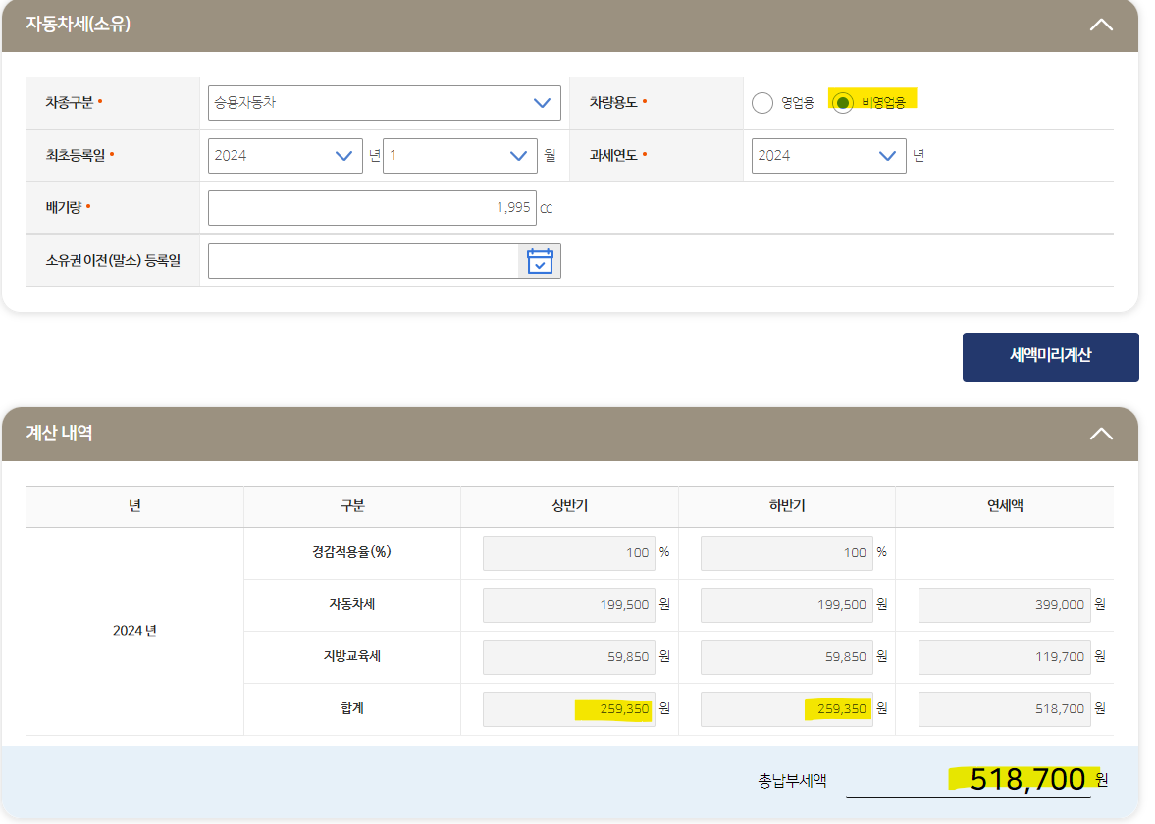Screen dimensions: 1155x824
Task: Click the 하반기 자동차세 199,500 field
Action: pos(787,605)
